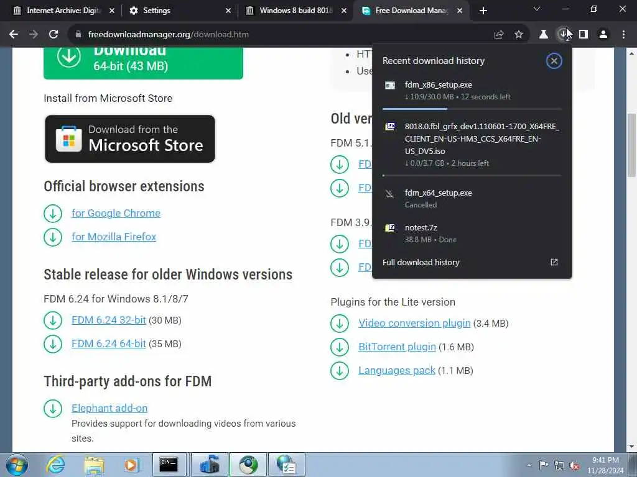
Task: Close the Internet Archive tab
Action: click(112, 11)
